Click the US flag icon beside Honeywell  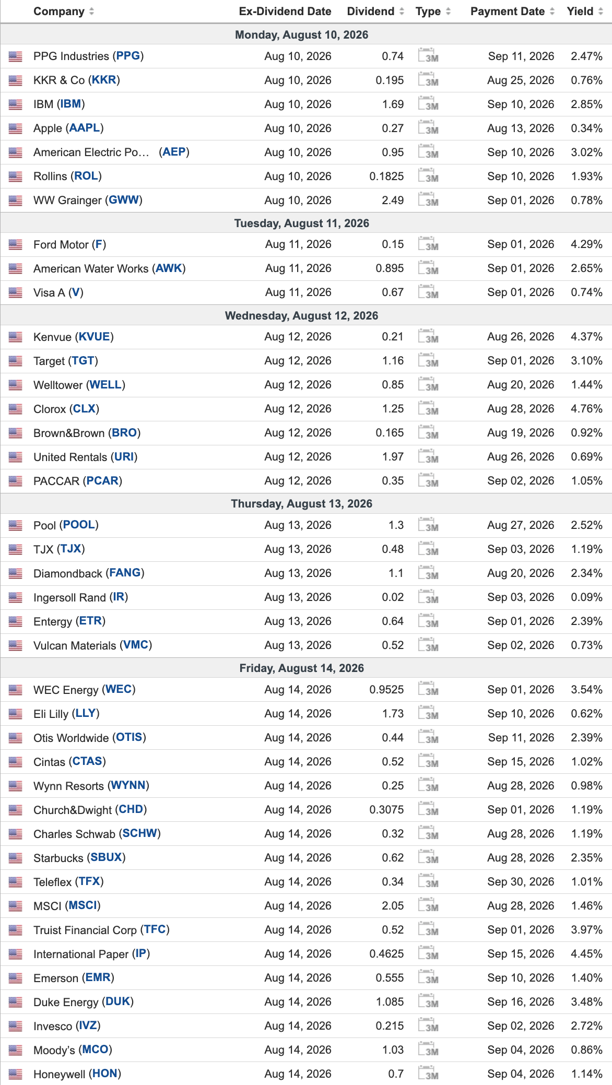point(16,1074)
